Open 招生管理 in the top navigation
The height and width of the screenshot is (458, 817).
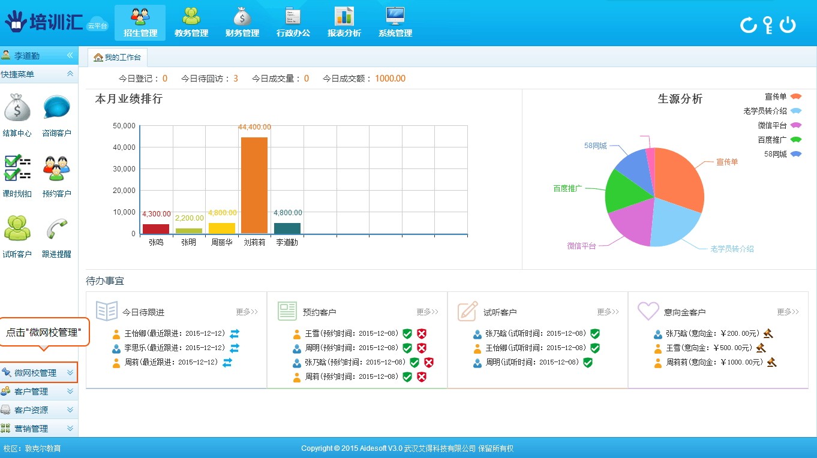tap(140, 23)
